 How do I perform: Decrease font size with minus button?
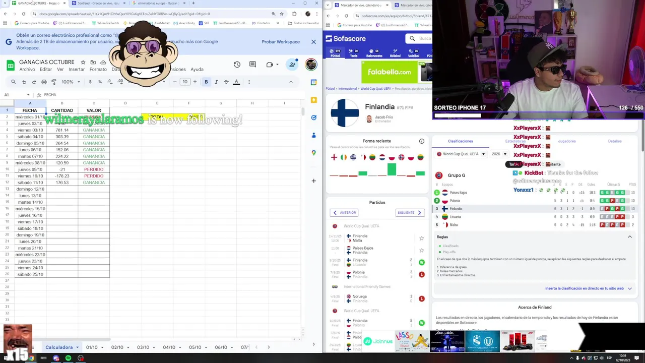click(175, 82)
